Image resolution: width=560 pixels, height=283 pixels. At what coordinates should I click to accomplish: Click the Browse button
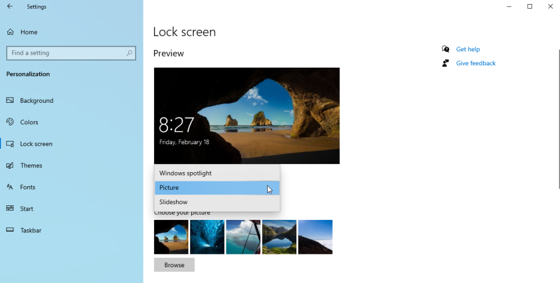coord(174,265)
